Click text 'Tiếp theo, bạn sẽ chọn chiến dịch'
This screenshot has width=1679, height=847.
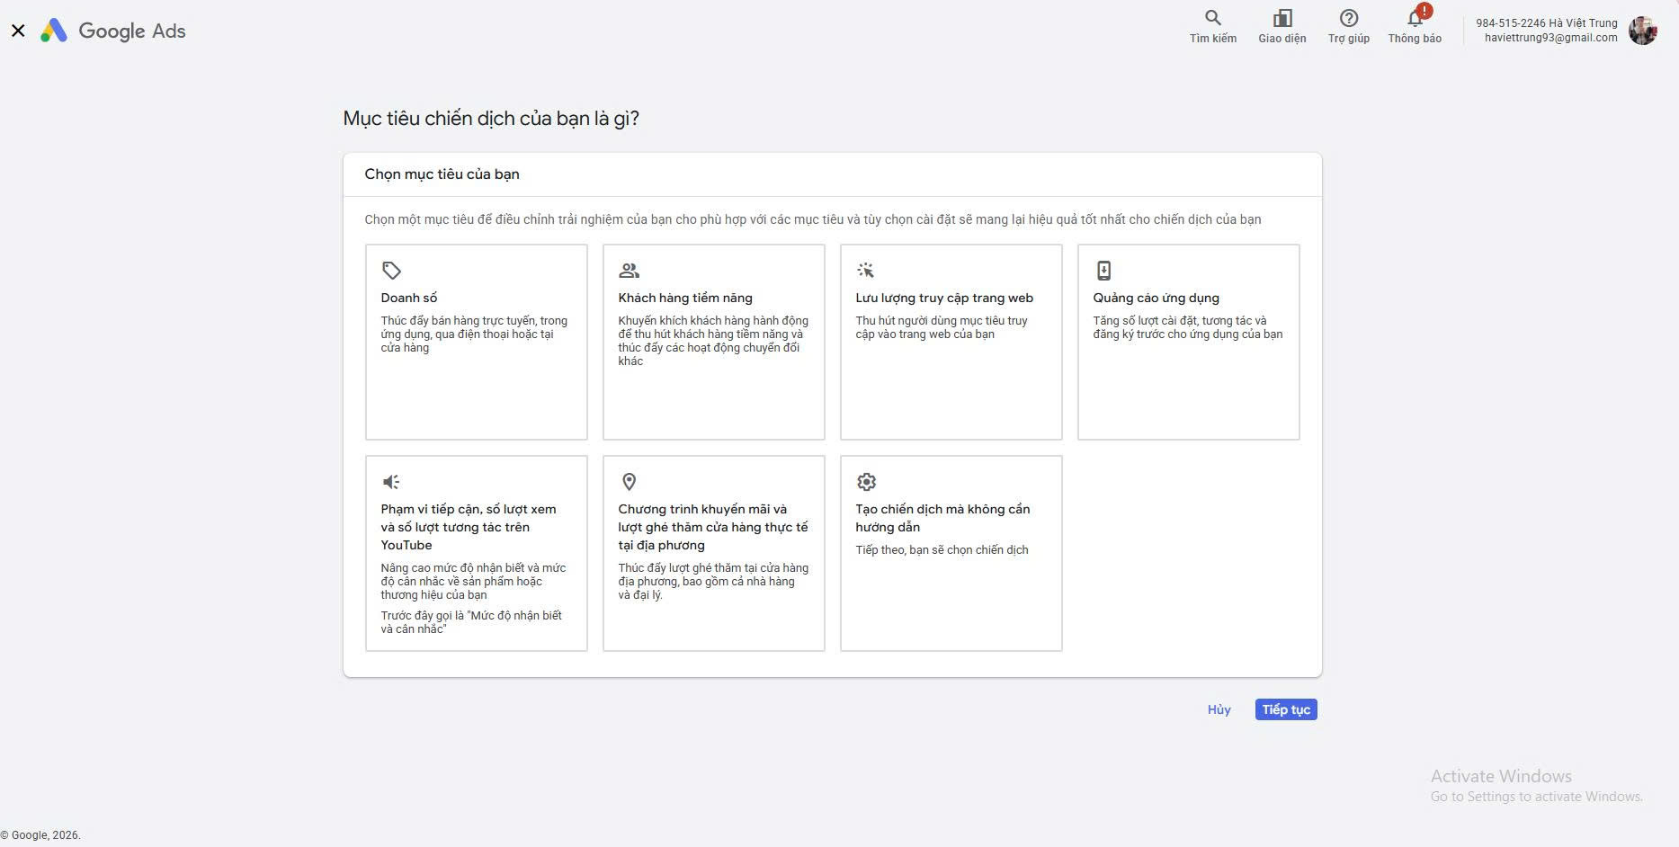pyautogui.click(x=942, y=549)
